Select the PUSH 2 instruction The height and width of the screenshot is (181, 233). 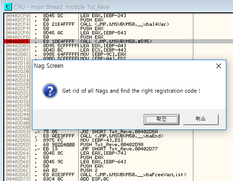pyautogui.click(x=89, y=170)
